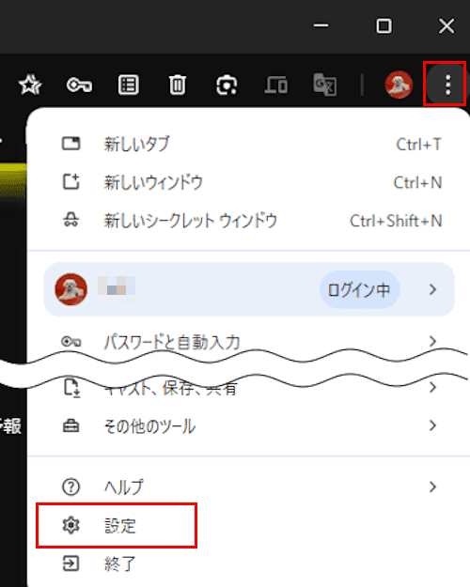
Task: Close the Chrome window
Action: (x=446, y=26)
